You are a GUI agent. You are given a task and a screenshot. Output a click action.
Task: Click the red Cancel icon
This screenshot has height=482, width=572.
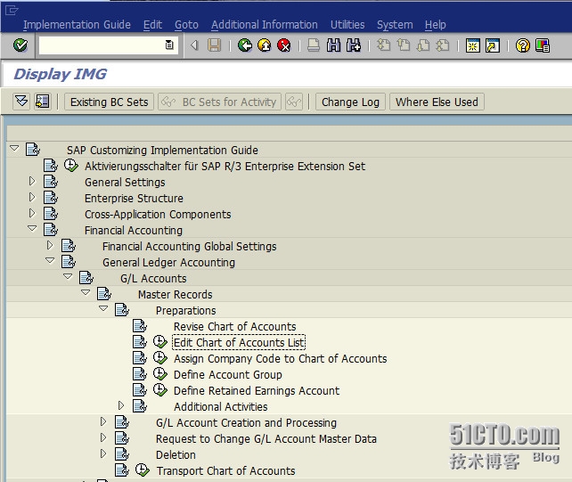[x=284, y=45]
